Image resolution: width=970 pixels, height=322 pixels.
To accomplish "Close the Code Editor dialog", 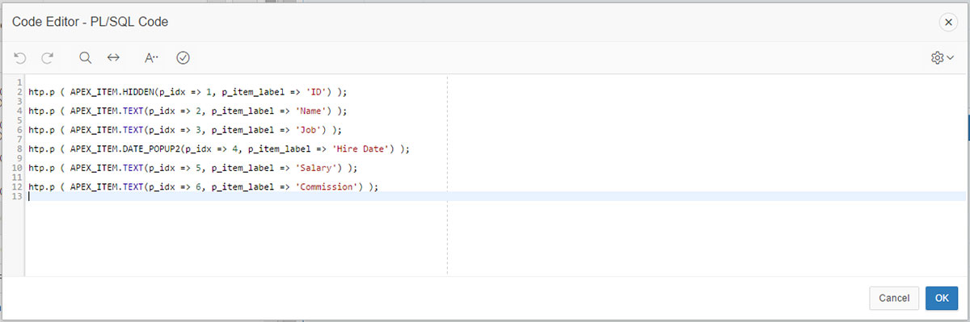I will 947,23.
